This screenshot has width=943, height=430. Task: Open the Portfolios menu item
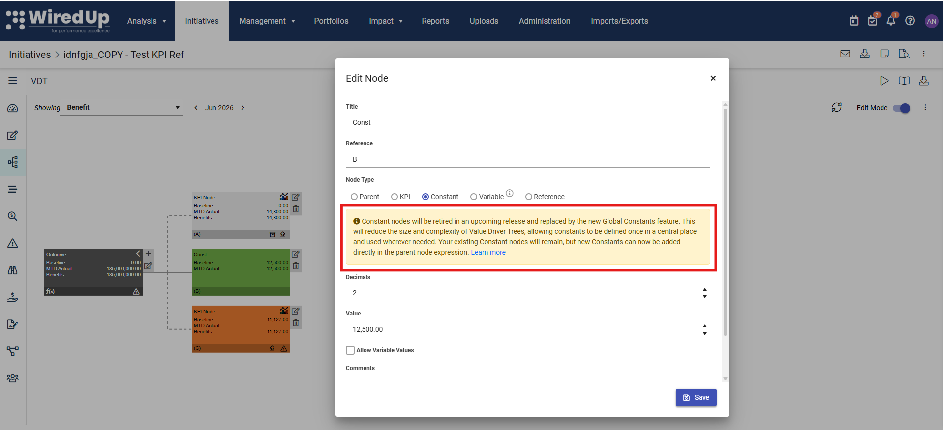coord(331,21)
